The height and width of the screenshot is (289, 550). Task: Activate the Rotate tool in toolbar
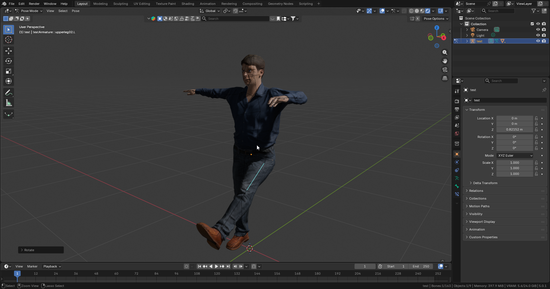(9, 61)
